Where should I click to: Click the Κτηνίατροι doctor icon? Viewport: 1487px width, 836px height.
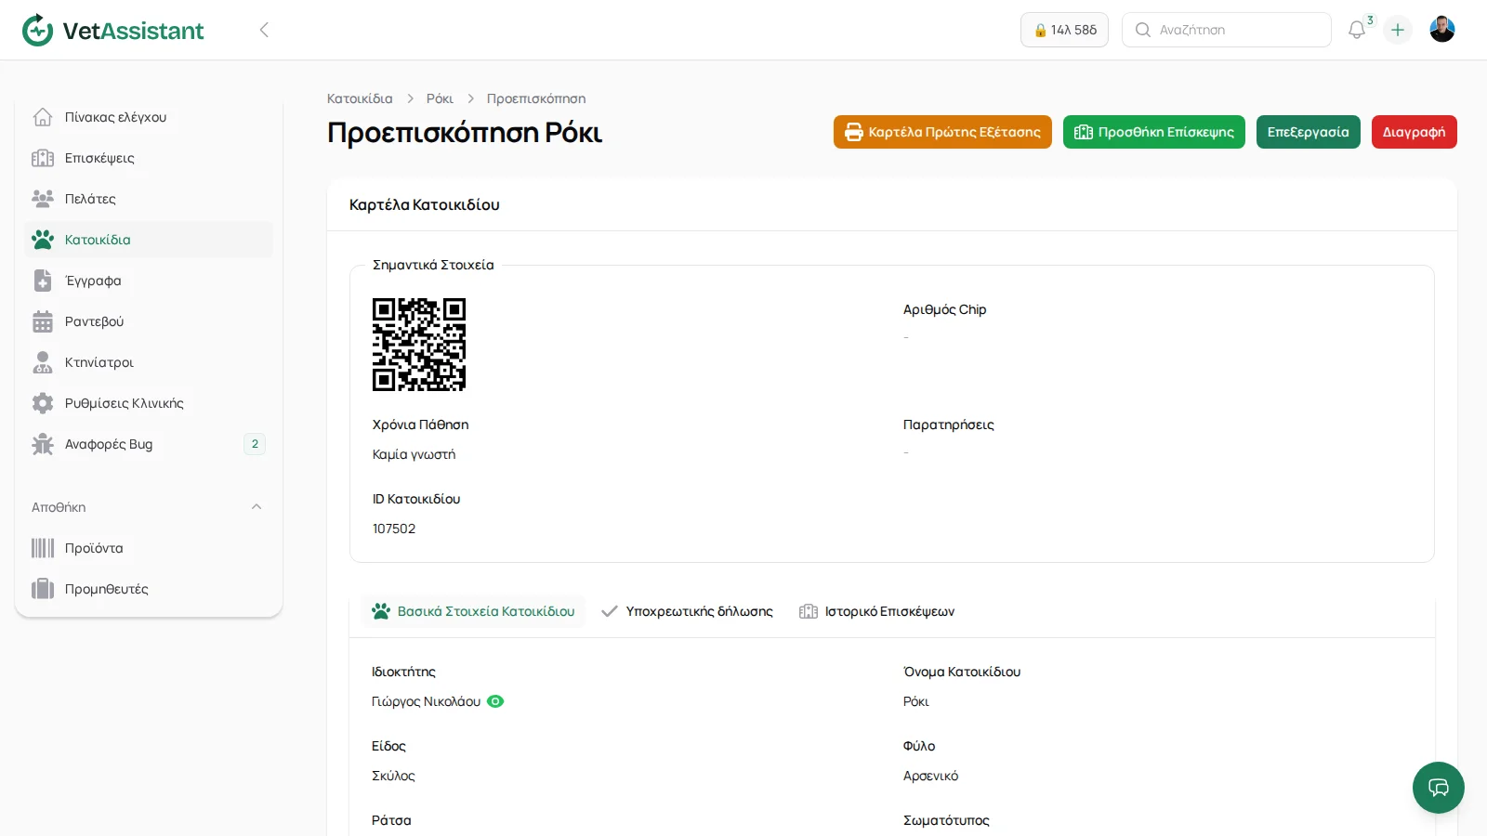click(43, 362)
